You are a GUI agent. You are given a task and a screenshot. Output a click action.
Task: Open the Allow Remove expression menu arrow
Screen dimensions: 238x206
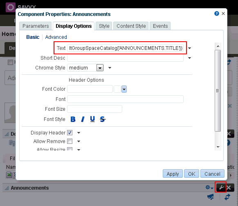[x=79, y=141]
